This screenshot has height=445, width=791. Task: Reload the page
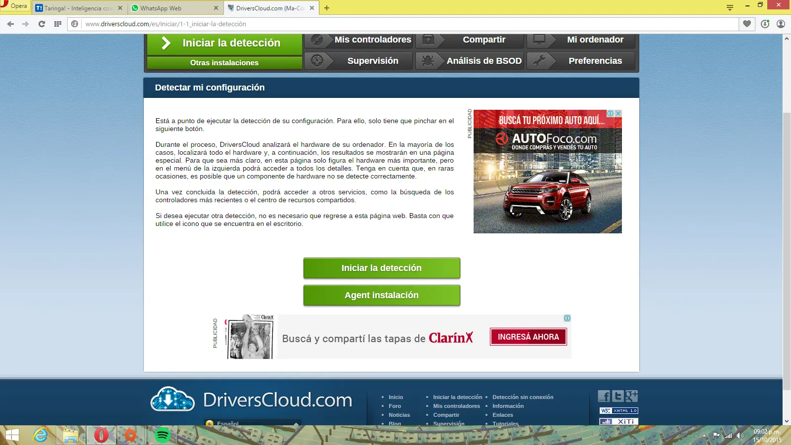click(42, 24)
